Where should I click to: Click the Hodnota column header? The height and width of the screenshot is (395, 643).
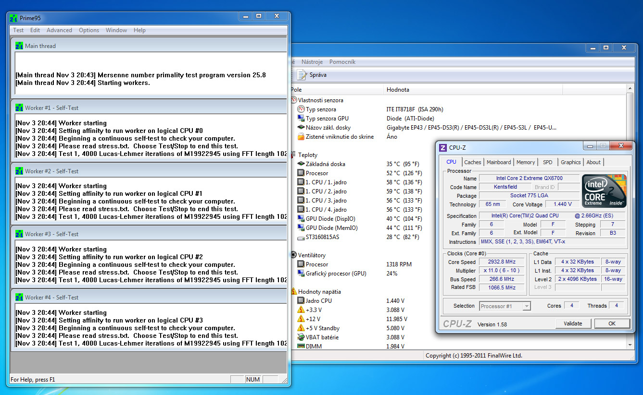pyautogui.click(x=473, y=90)
